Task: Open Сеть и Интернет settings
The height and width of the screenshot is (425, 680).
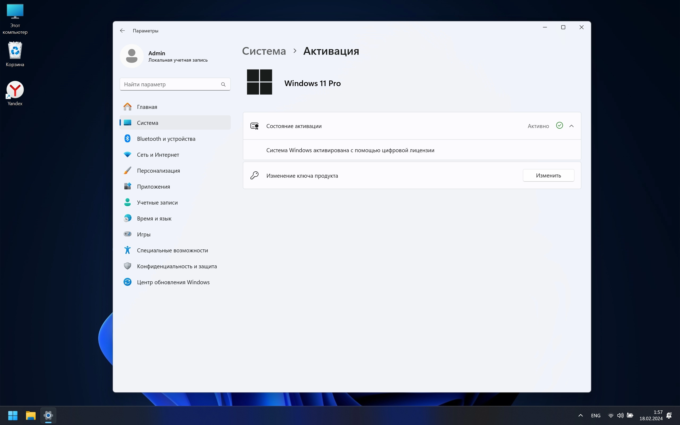Action: point(158,155)
